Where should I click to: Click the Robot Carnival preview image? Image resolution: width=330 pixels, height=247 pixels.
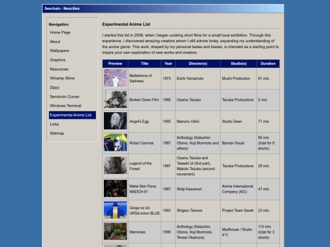116,142
